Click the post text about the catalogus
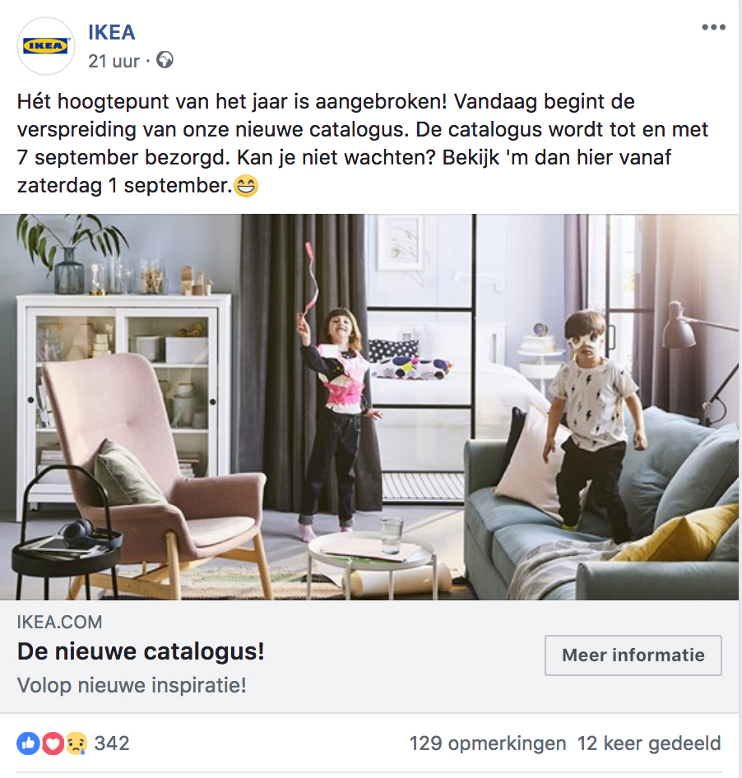The width and height of the screenshot is (742, 778). coord(364,143)
